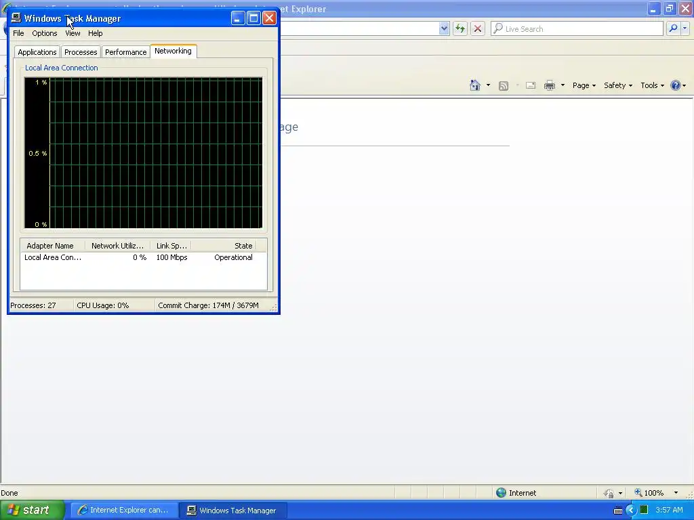This screenshot has width=694, height=520.
Task: Sort by State column header
Action: (x=224, y=246)
